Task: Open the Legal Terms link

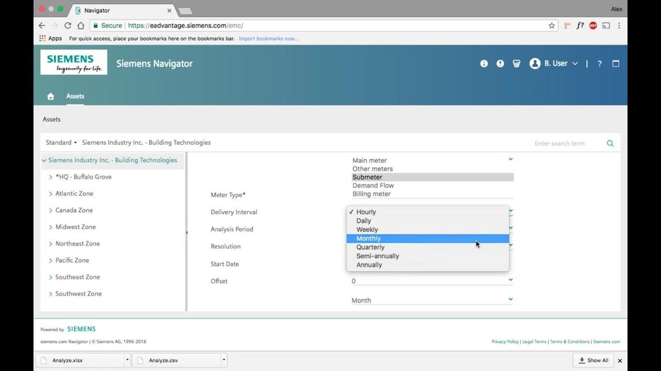Action: click(534, 342)
